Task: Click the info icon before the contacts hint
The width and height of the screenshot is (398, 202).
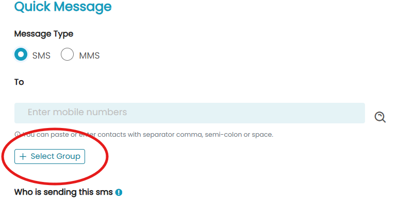Action: click(x=17, y=135)
